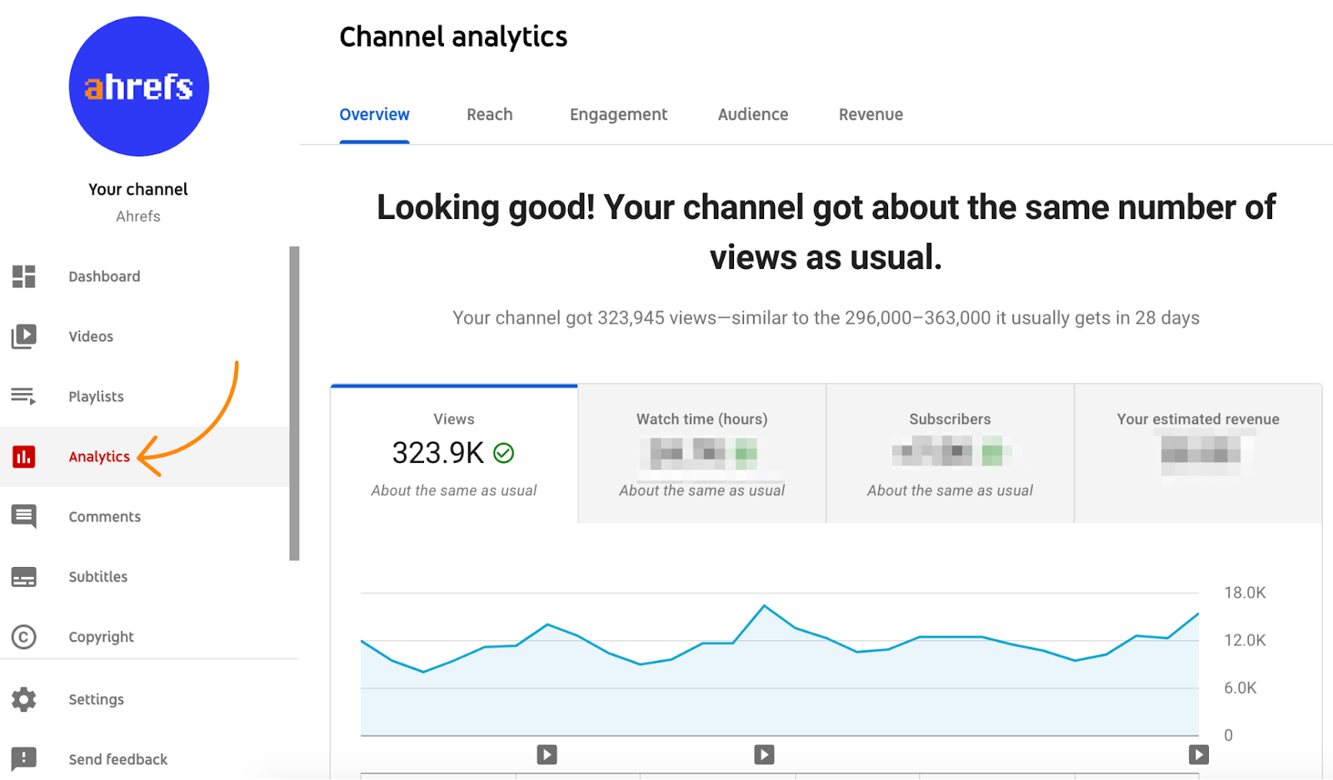Switch to the Reach tab
The width and height of the screenshot is (1333, 780).
tap(489, 114)
